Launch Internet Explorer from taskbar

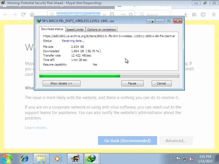tap(25, 159)
